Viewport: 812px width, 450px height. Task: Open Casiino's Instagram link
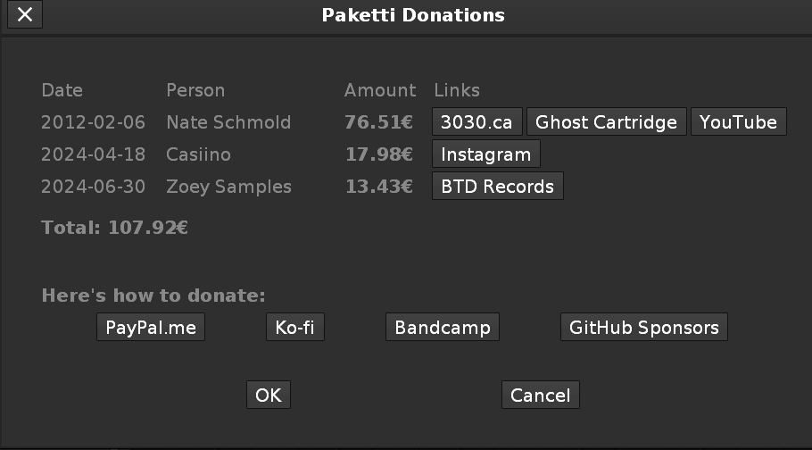(485, 154)
